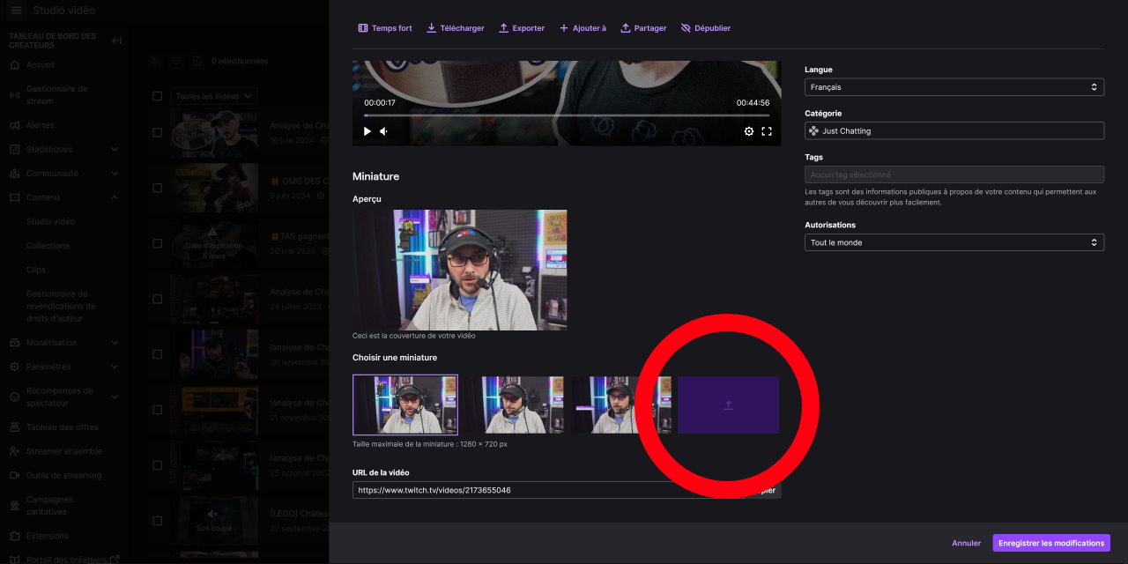The width and height of the screenshot is (1128, 564).
Task: Go to Collections in sidebar
Action: [48, 246]
